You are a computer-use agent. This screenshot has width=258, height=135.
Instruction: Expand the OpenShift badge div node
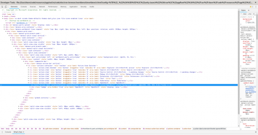30,87
